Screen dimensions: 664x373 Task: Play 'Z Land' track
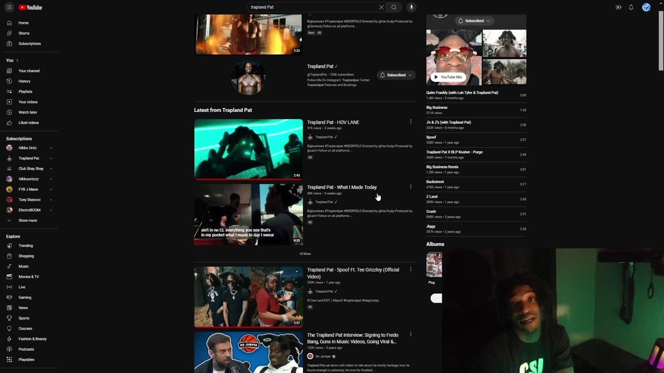click(x=476, y=199)
